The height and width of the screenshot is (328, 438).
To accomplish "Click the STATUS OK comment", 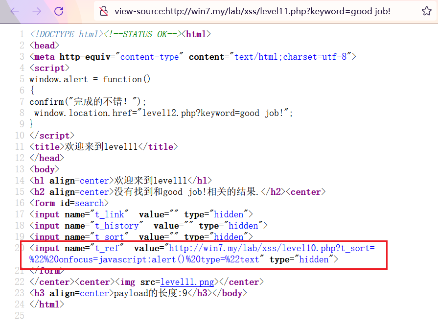I will coord(142,34).
